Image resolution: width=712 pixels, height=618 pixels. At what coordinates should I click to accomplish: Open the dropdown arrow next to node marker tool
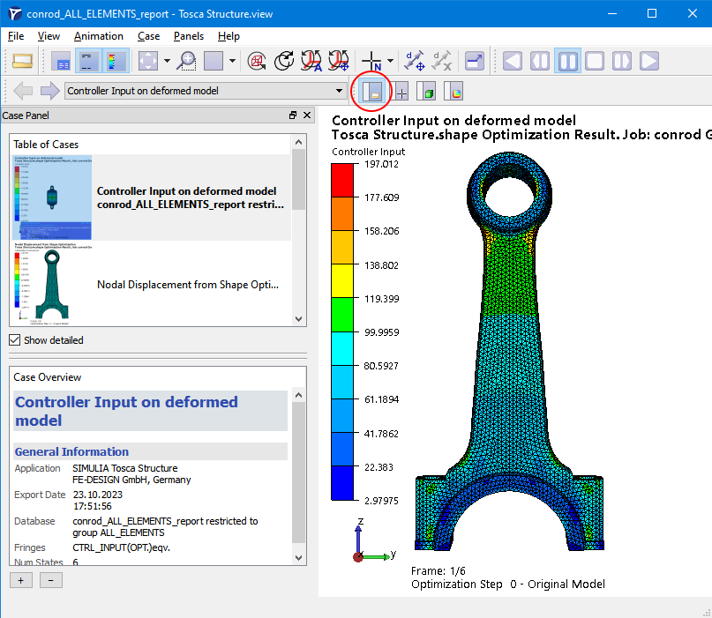390,61
